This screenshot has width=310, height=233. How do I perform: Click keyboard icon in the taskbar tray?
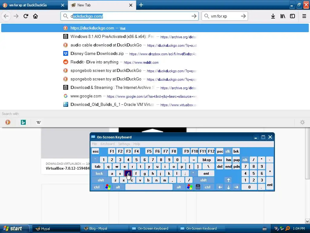pos(265,229)
